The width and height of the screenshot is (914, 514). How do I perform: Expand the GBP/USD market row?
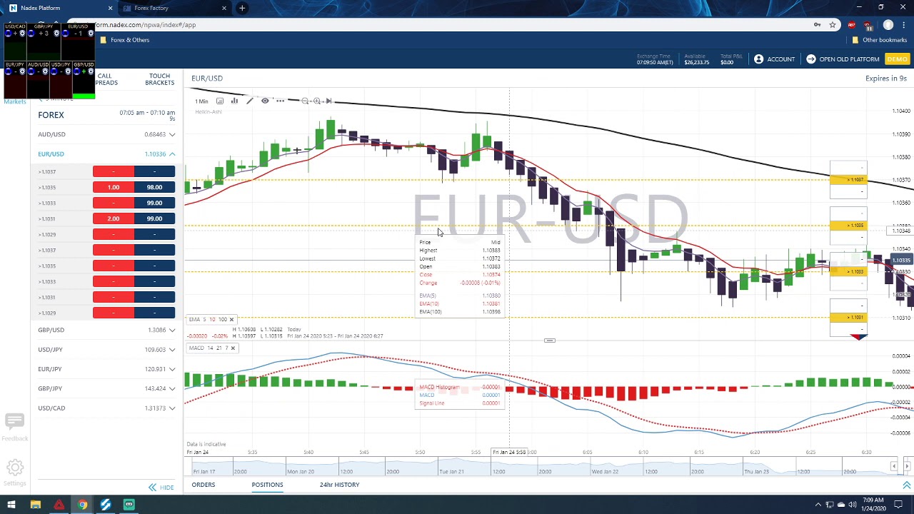point(106,330)
